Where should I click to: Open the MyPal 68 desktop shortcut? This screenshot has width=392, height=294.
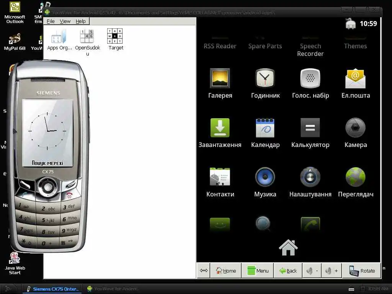15,41
